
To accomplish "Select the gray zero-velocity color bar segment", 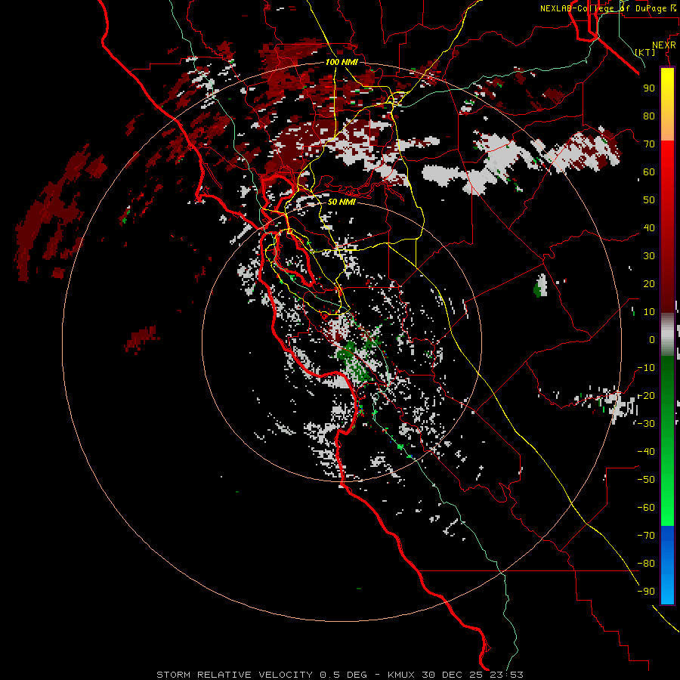I will [x=667, y=335].
